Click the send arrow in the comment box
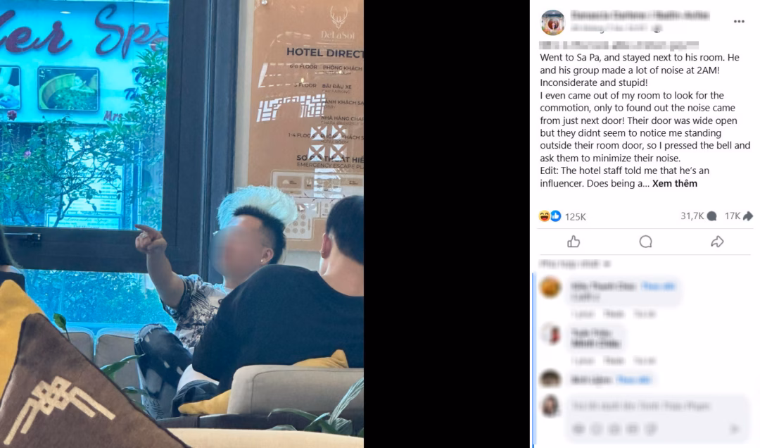The width and height of the screenshot is (760, 448). pos(735,428)
